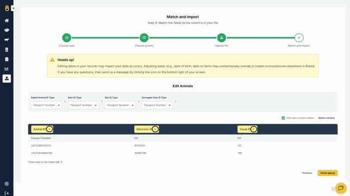350x196 pixels.
Task: Open settings via the gear icon
Action: pyautogui.click(x=7, y=184)
